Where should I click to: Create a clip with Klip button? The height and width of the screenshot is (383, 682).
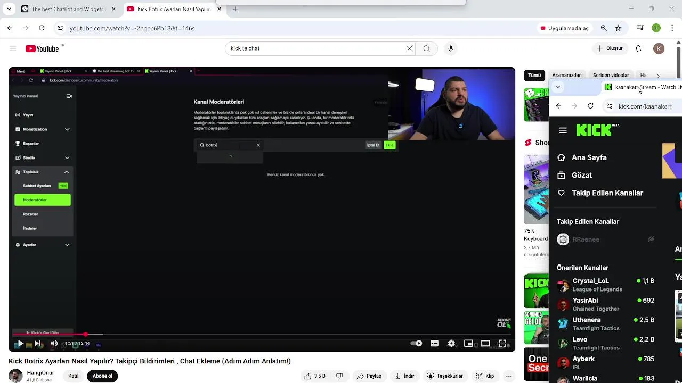click(x=485, y=376)
